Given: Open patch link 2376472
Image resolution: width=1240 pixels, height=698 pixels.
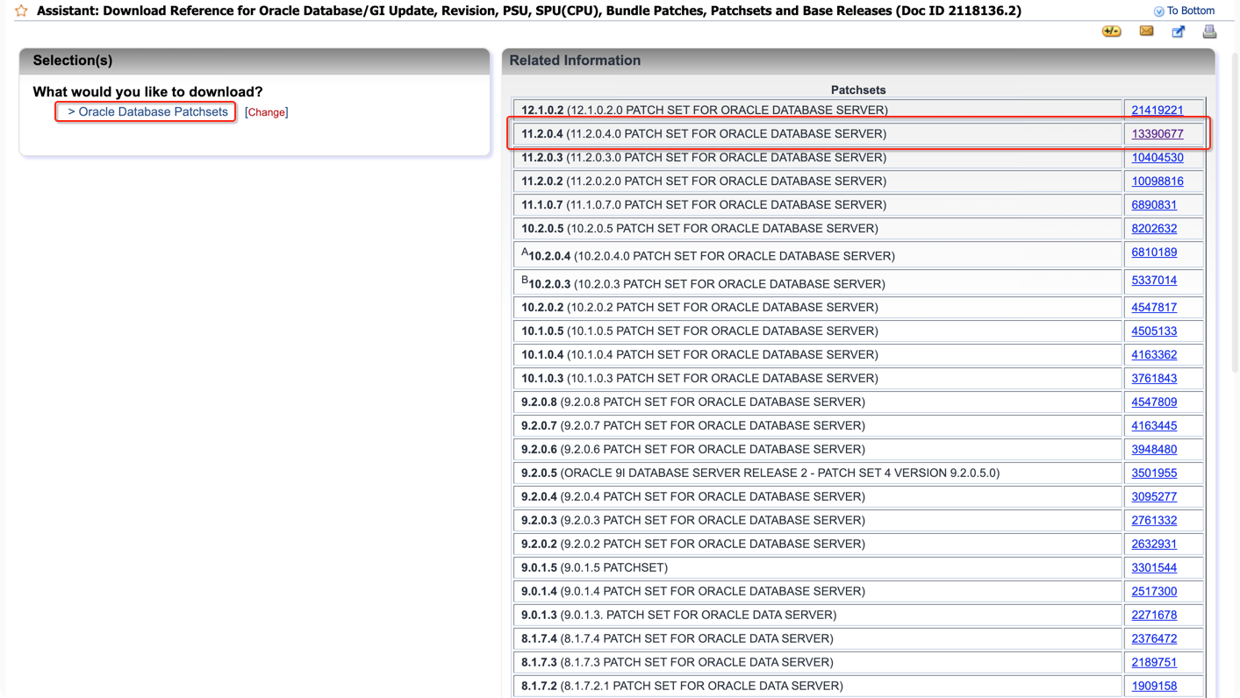Looking at the screenshot, I should click(x=1154, y=638).
